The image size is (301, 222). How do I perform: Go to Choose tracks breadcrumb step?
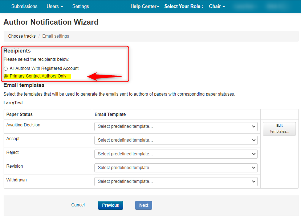click(x=22, y=36)
